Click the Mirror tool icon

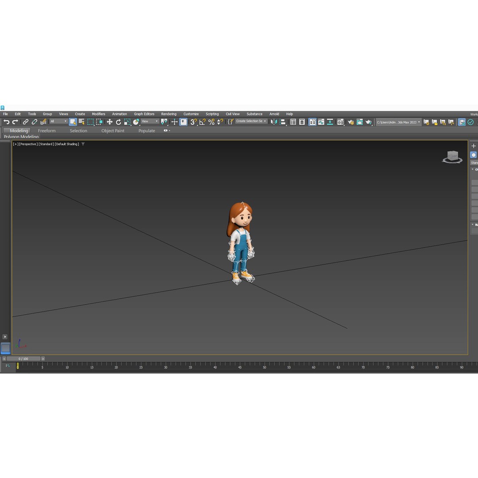pos(274,122)
